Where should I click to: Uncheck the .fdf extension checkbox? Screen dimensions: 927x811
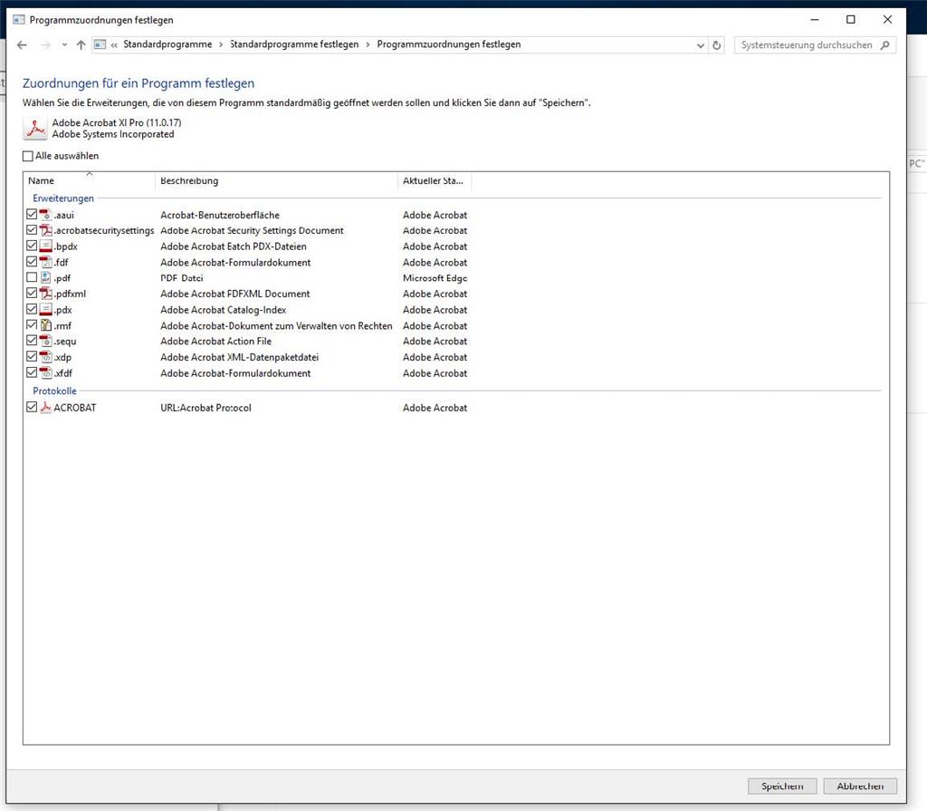point(32,262)
